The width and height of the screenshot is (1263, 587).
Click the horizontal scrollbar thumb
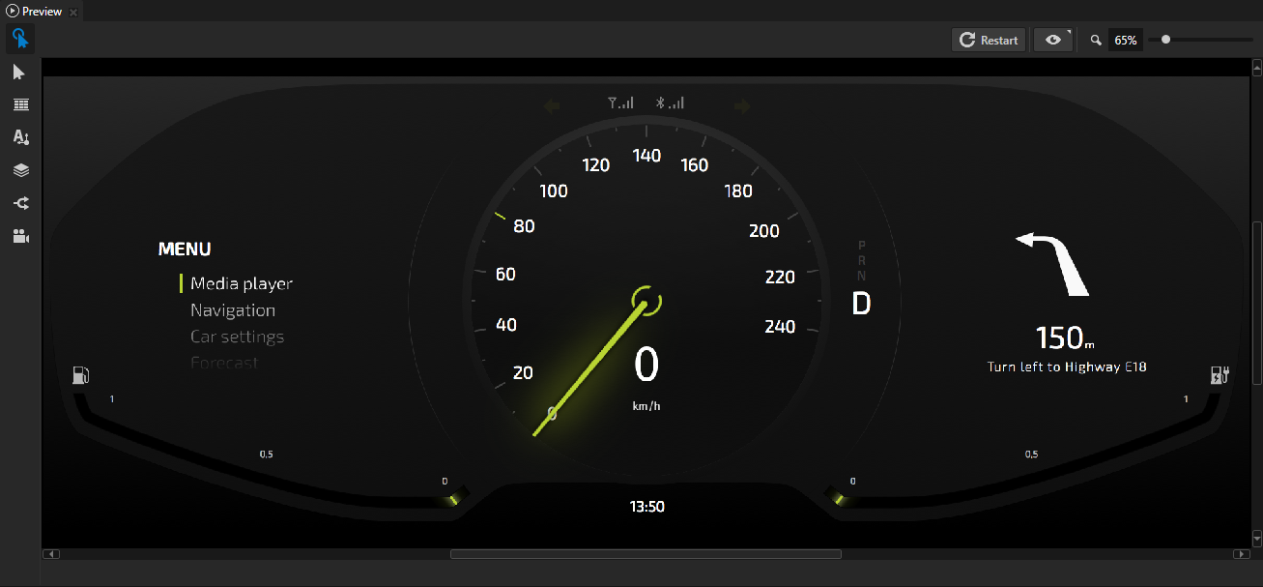[645, 554]
